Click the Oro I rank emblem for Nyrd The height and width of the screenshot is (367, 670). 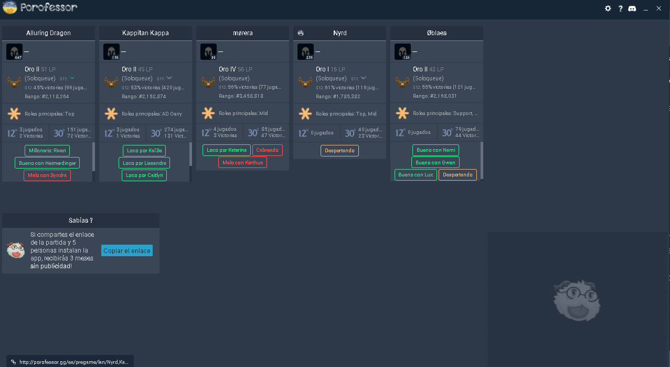(x=305, y=82)
